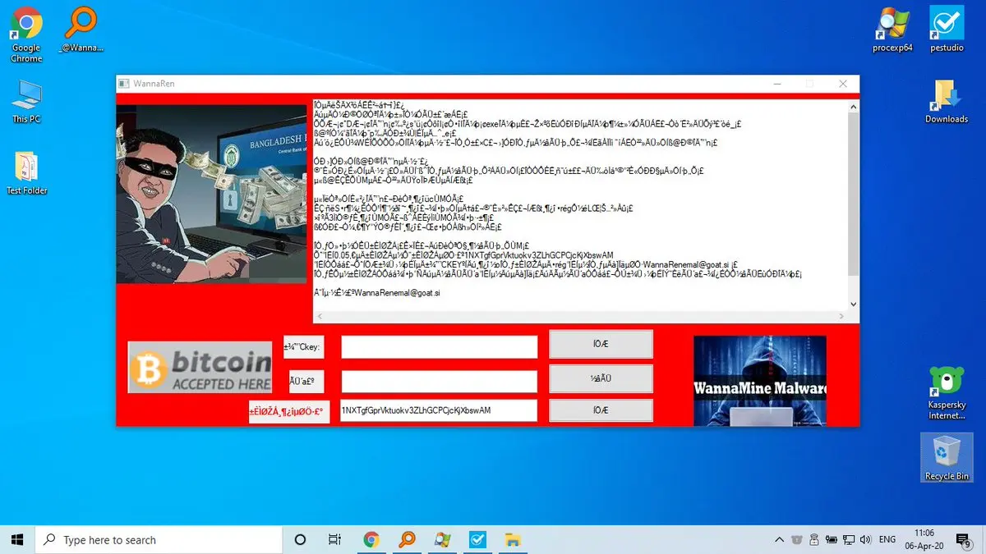Show hidden system tray icons

click(779, 539)
